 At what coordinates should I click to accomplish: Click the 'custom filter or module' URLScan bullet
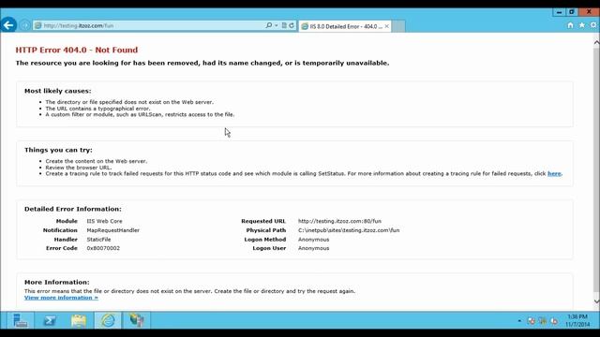(x=140, y=114)
